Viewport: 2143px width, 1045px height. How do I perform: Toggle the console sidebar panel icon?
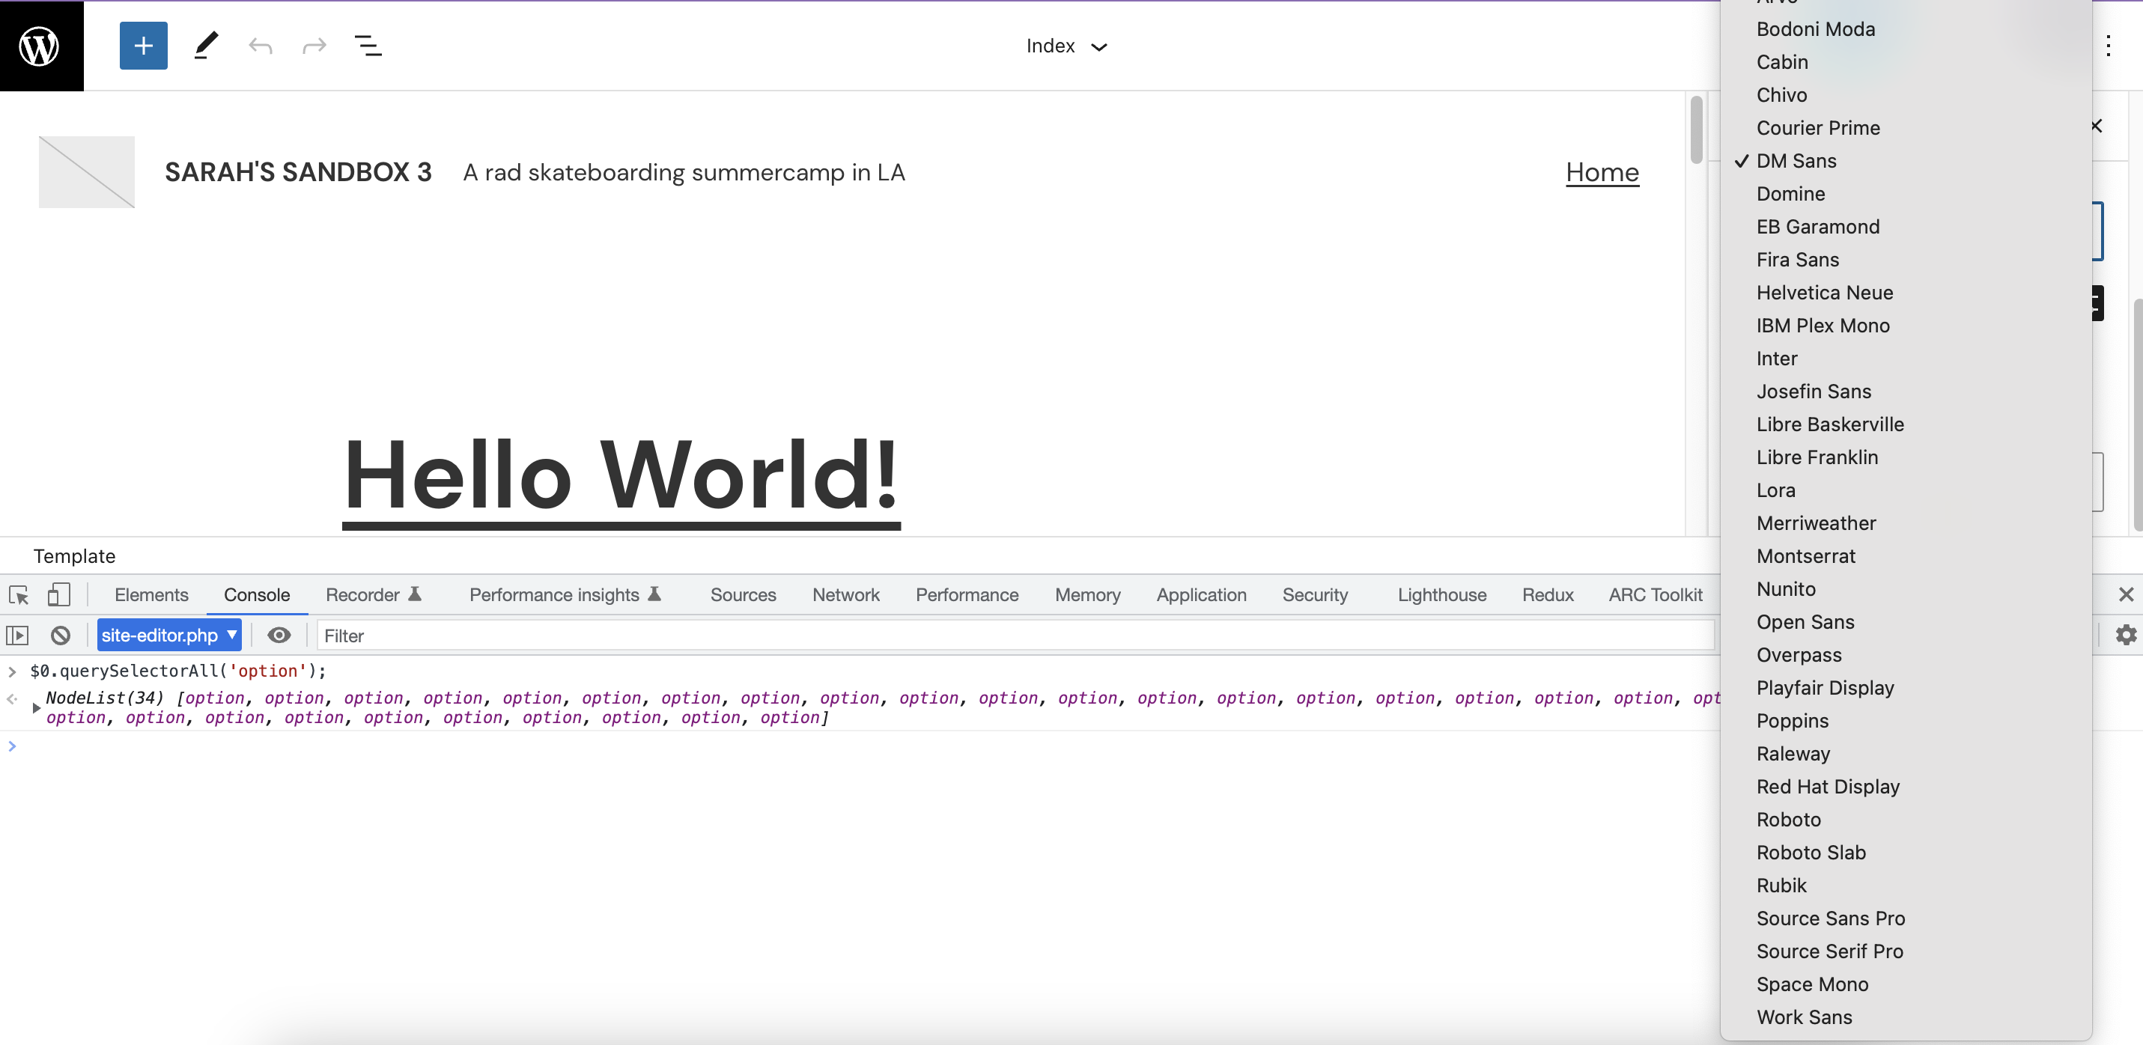17,636
